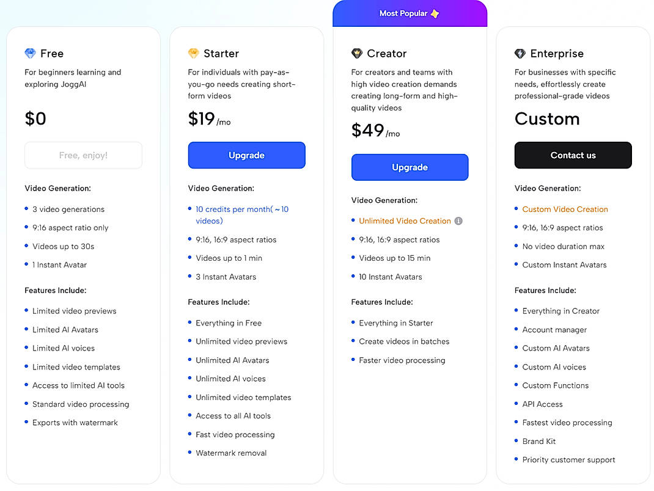The width and height of the screenshot is (654, 491).
Task: Click the $0 price on Free plan
Action: tap(35, 118)
